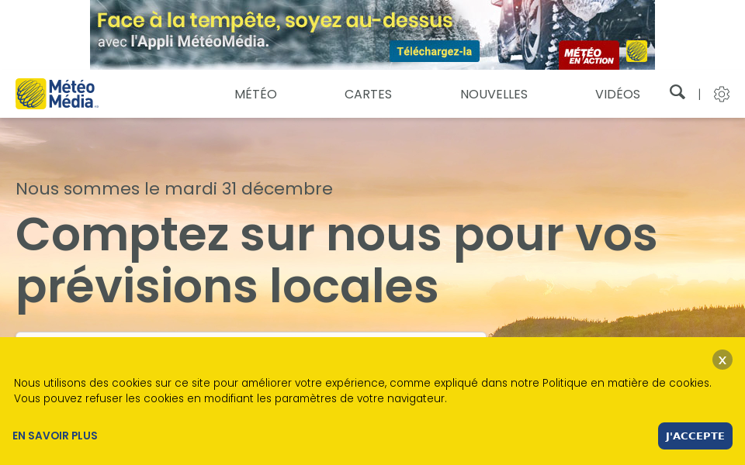Image resolution: width=745 pixels, height=465 pixels.
Task: Open the VIDÉOS menu
Action: (618, 94)
